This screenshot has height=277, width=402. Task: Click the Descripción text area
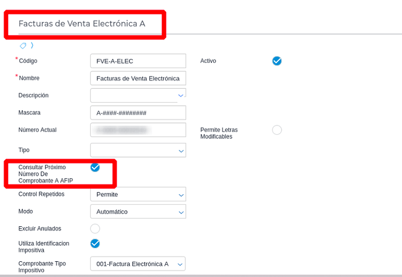[134, 96]
